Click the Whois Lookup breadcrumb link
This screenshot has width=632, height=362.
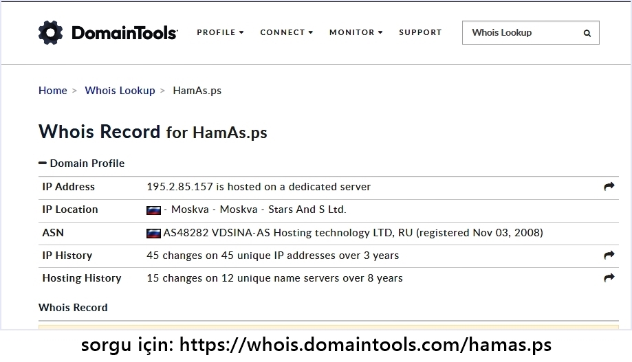pyautogui.click(x=120, y=91)
